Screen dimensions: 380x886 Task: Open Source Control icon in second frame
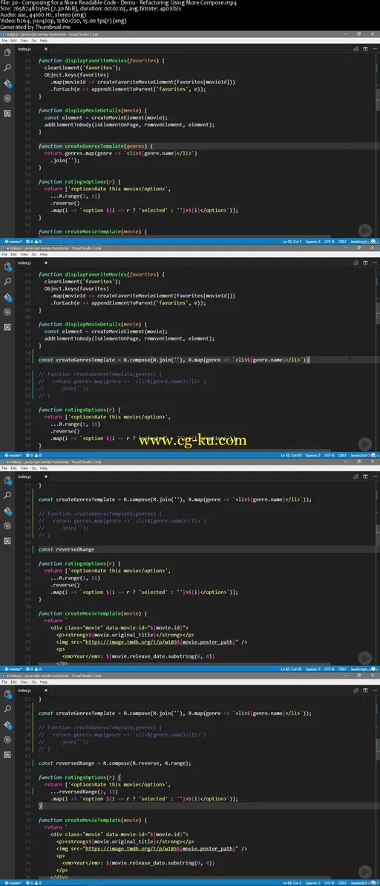coord(7,297)
